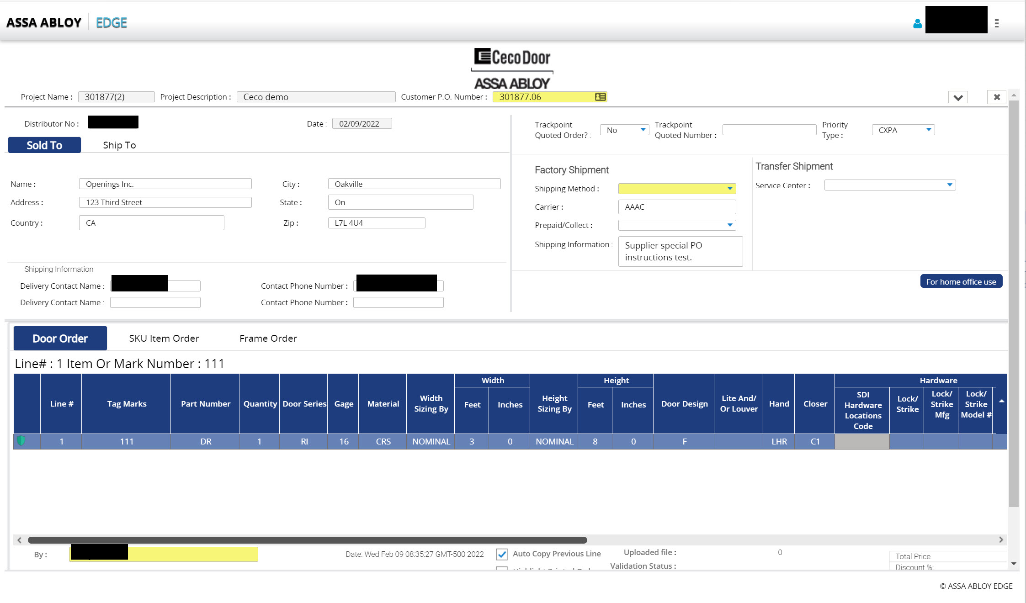Click the Tag Marks column header
Screen dimensions: 1026x603
coord(127,404)
